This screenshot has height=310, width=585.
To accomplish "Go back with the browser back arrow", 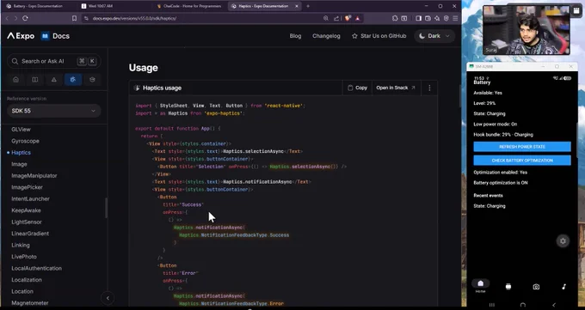I will [7, 18].
